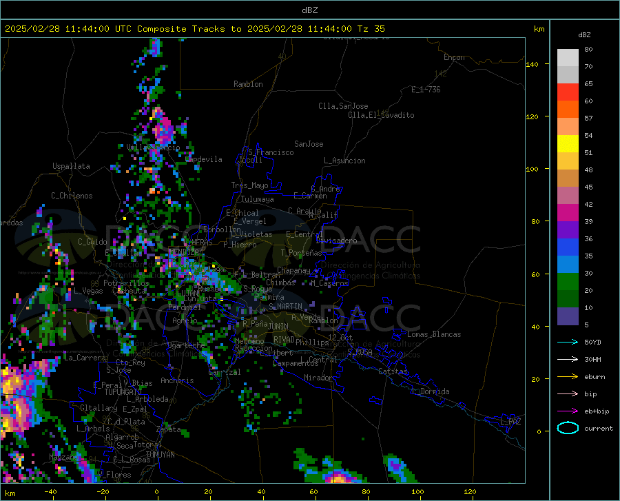The width and height of the screenshot is (620, 501).
Task: Pick the light grey 70–80 dBZ swatch
Action: point(568,58)
